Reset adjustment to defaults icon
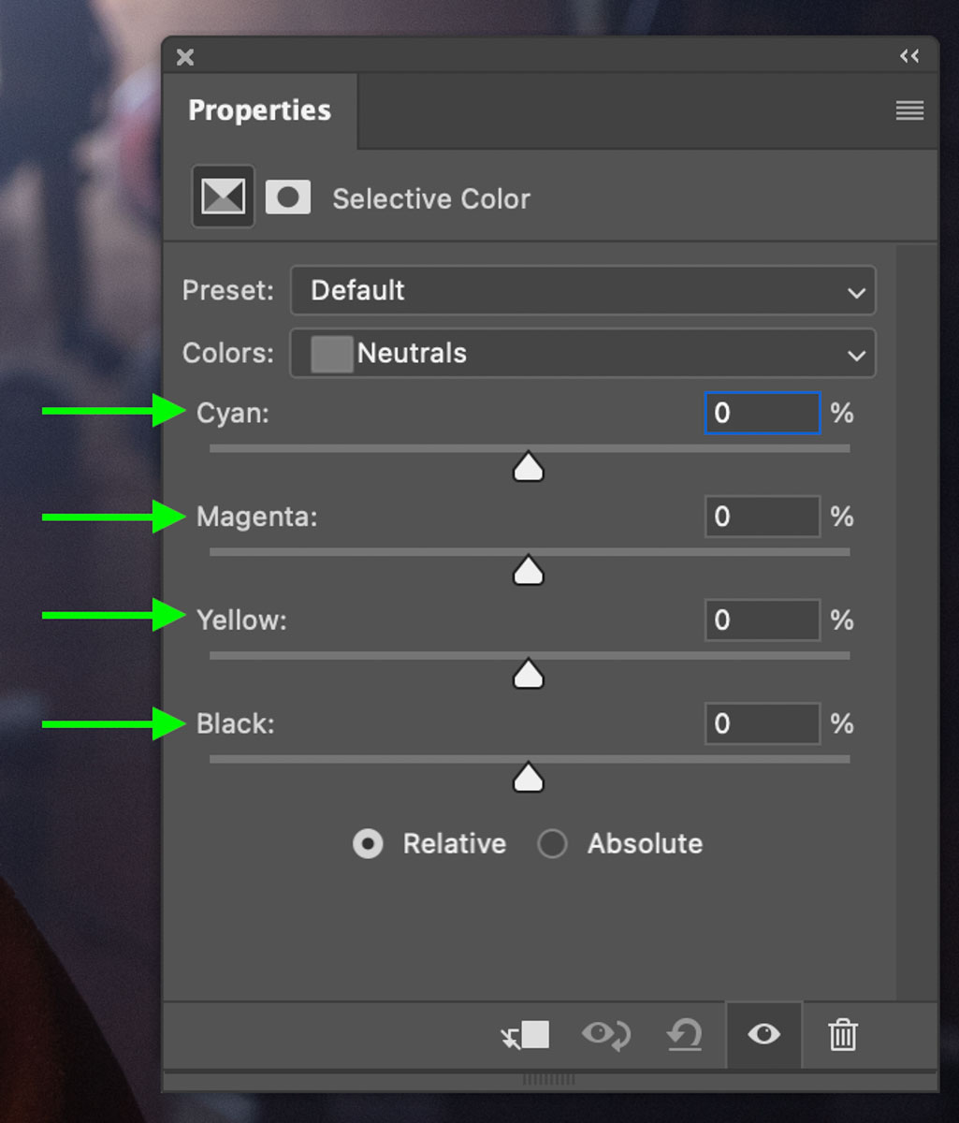 click(684, 1035)
